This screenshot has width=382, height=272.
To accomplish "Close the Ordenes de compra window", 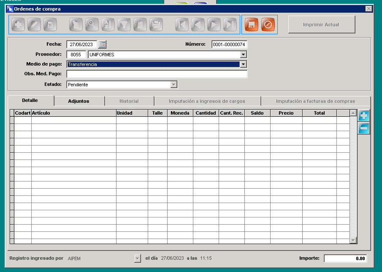I will click(x=369, y=9).
